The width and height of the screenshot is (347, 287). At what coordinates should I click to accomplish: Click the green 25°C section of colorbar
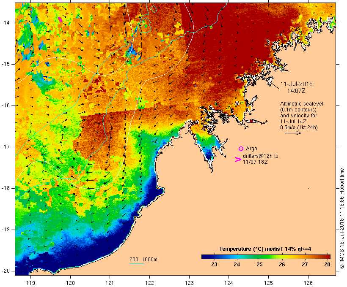click(259, 257)
